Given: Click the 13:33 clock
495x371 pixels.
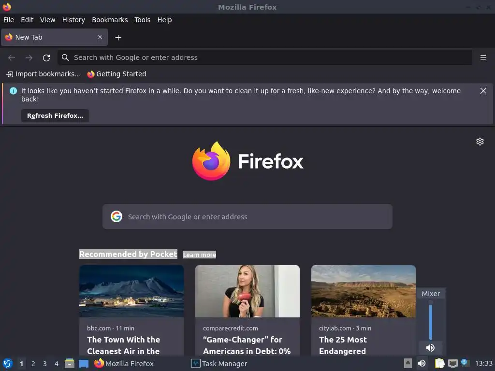Looking at the screenshot, I should tap(483, 363).
